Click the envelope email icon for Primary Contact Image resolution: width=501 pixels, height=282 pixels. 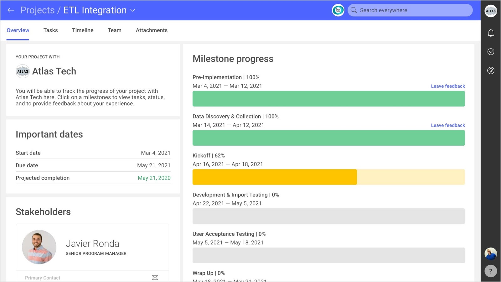point(155,278)
